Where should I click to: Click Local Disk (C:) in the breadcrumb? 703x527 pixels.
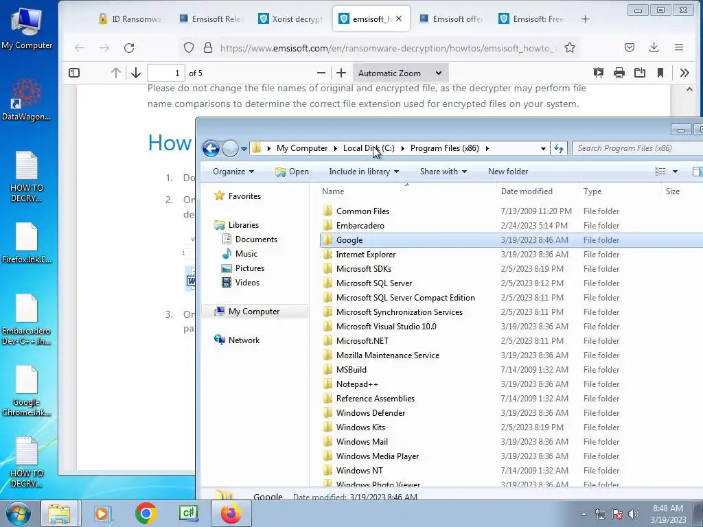pos(369,148)
